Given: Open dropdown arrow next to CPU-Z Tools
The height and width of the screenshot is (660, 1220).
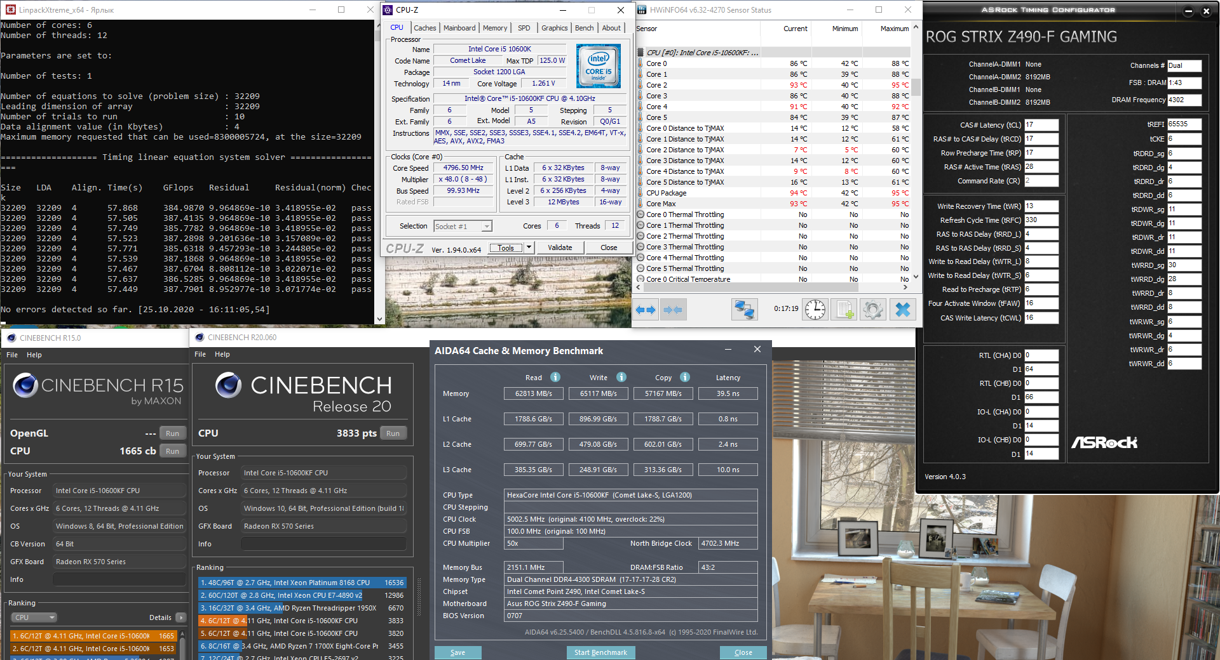Looking at the screenshot, I should pos(529,247).
